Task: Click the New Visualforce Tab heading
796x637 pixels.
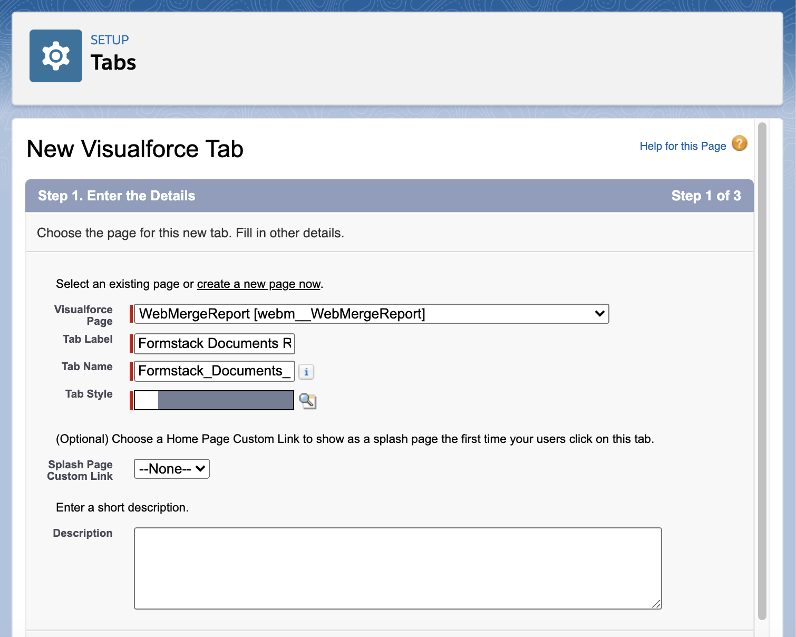Action: coord(135,149)
